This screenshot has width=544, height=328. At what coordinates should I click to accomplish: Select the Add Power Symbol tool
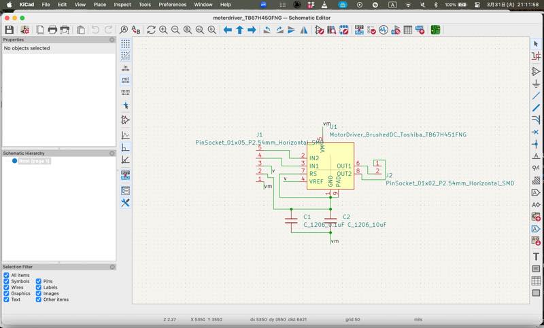tap(536, 84)
